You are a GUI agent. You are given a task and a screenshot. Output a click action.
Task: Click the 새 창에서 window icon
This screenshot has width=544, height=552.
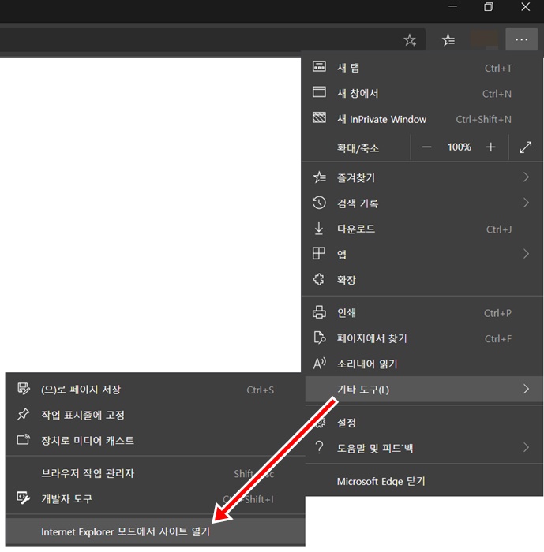point(319,92)
